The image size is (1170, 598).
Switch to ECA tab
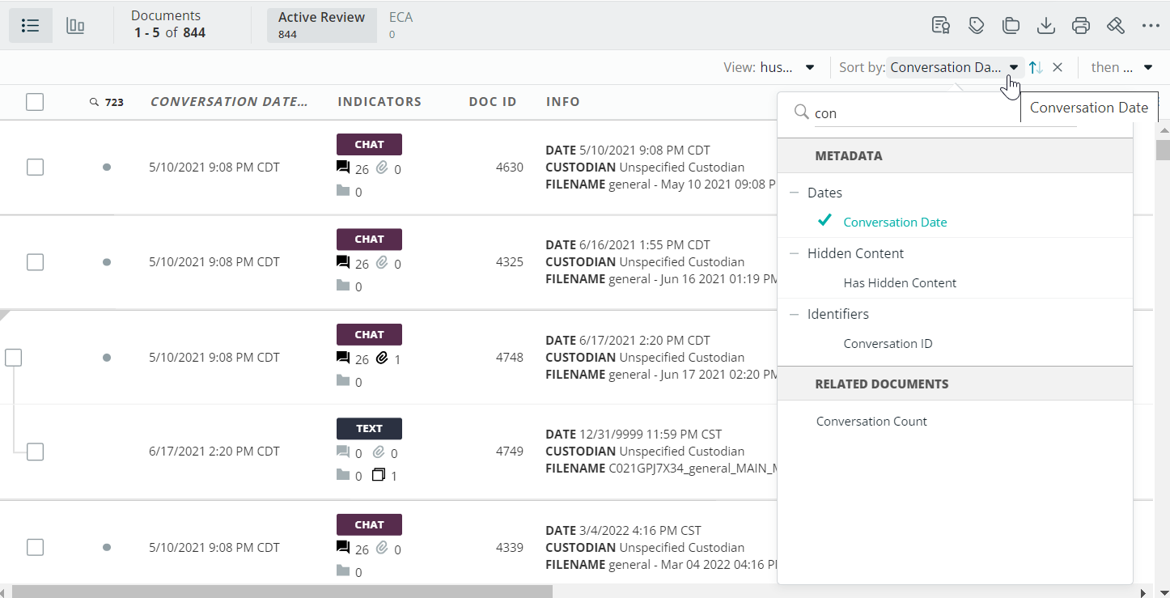coord(401,25)
